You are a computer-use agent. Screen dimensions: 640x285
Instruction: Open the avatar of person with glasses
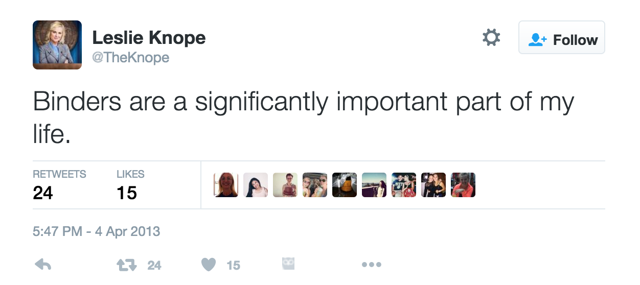(x=285, y=185)
